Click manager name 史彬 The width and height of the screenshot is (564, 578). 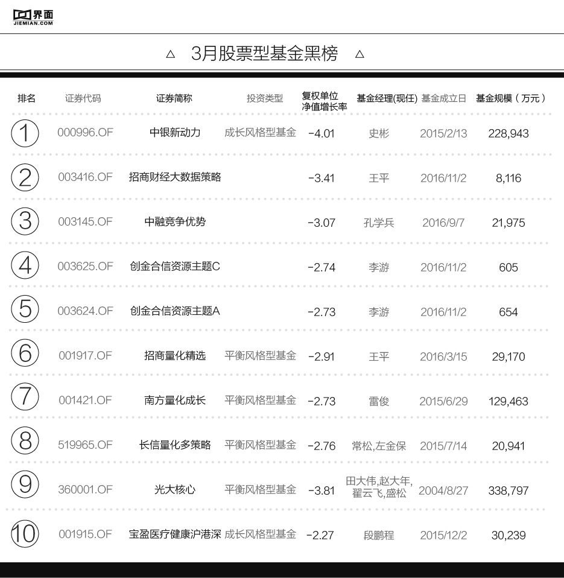[x=379, y=133]
